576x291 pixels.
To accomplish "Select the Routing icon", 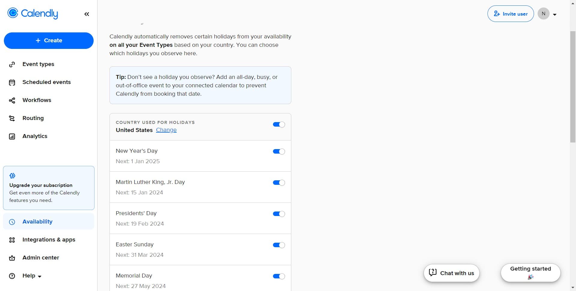I will pyautogui.click(x=12, y=118).
